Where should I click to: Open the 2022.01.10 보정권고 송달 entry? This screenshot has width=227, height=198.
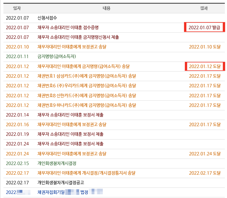click(72, 47)
